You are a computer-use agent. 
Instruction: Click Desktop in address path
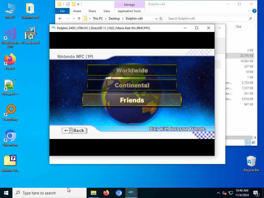coord(114,19)
